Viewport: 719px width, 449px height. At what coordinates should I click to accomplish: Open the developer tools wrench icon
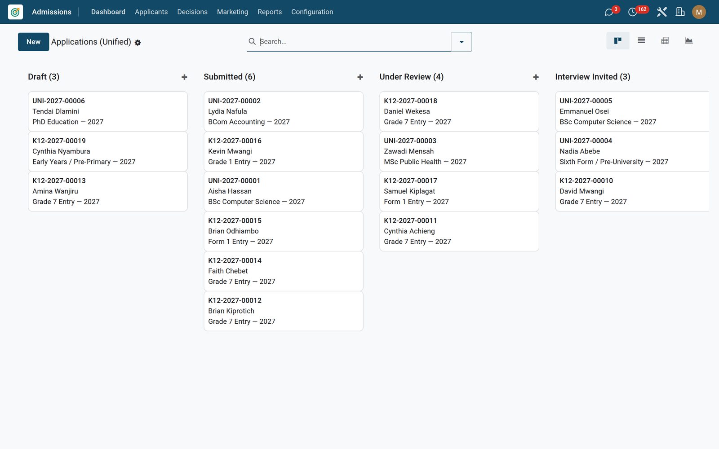click(x=661, y=12)
